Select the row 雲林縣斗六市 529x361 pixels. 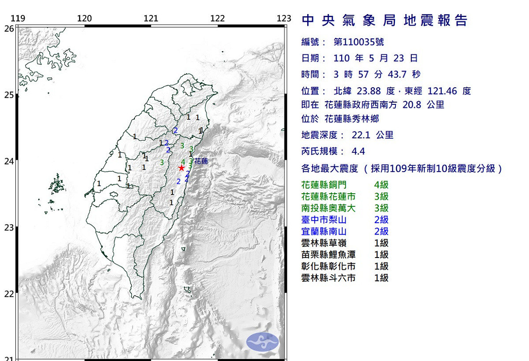345,278
